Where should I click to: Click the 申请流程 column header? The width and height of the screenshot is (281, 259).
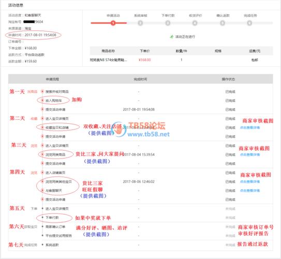52,79
